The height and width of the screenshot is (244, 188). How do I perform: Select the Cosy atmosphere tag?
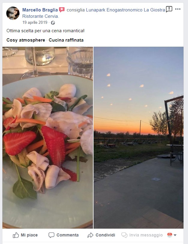coord(26,40)
